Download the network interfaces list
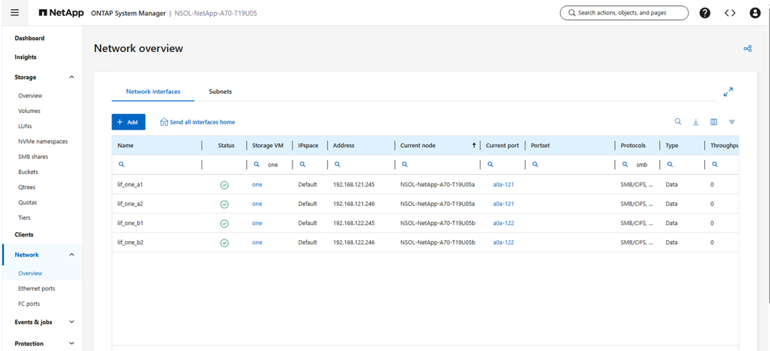 point(696,122)
